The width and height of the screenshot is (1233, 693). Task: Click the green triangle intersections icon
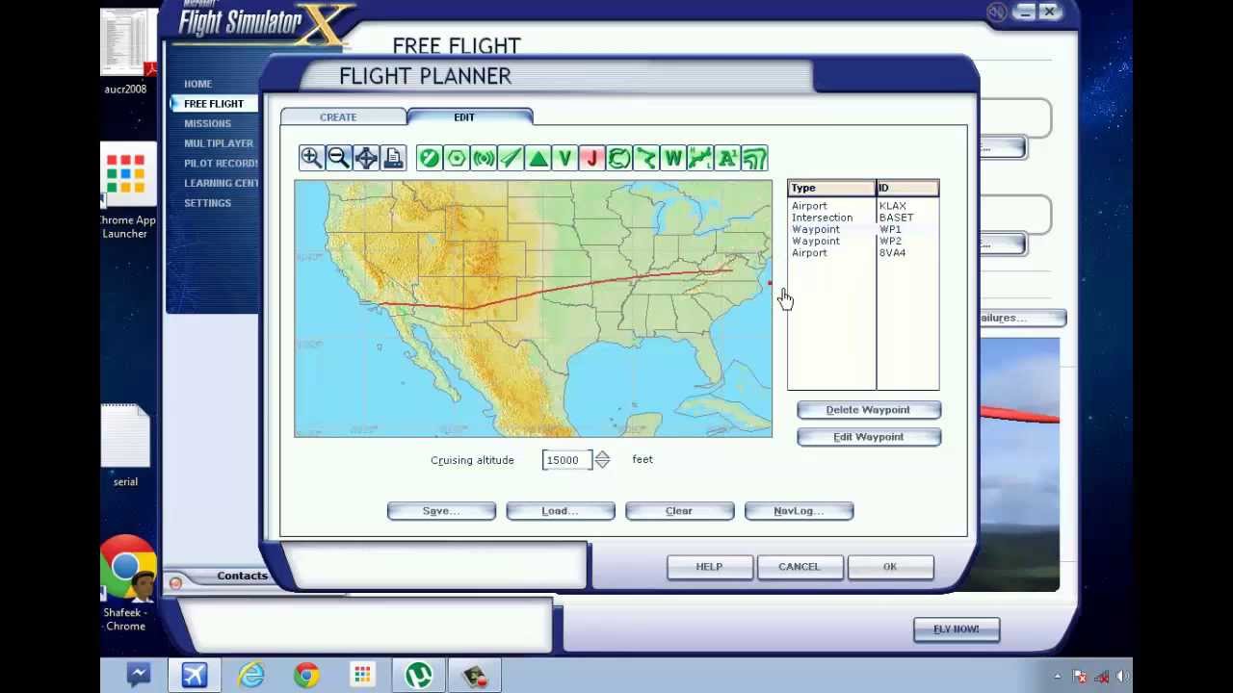(538, 158)
